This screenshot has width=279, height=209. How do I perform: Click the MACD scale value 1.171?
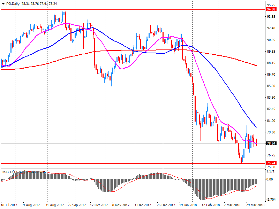click(x=271, y=171)
